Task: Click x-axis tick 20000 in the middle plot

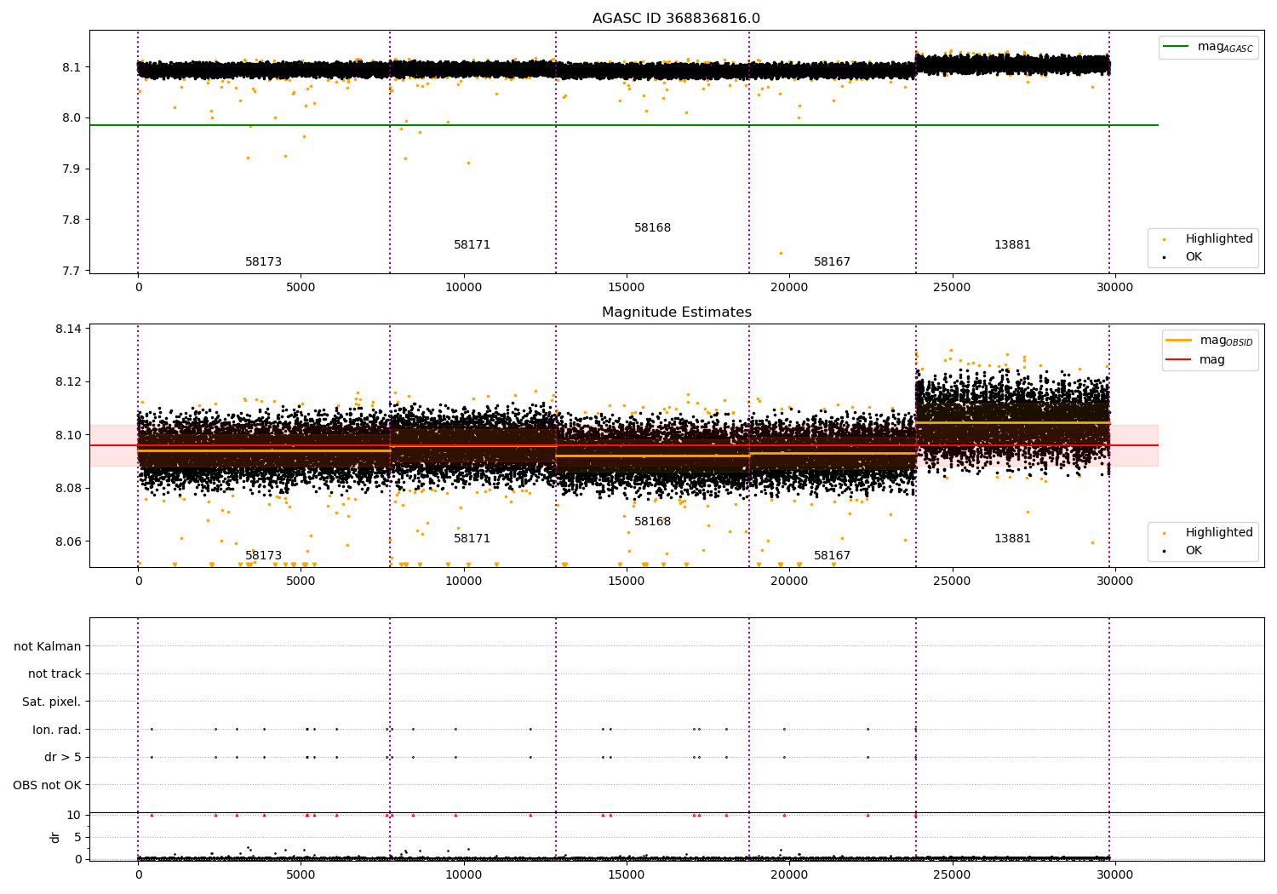Action: tap(789, 581)
